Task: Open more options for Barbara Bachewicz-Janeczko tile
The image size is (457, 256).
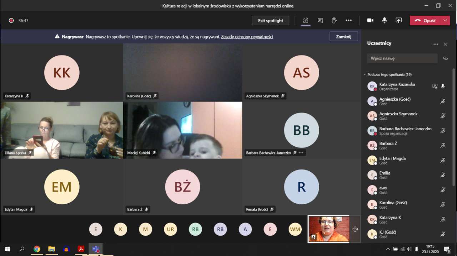Action: coord(301,153)
